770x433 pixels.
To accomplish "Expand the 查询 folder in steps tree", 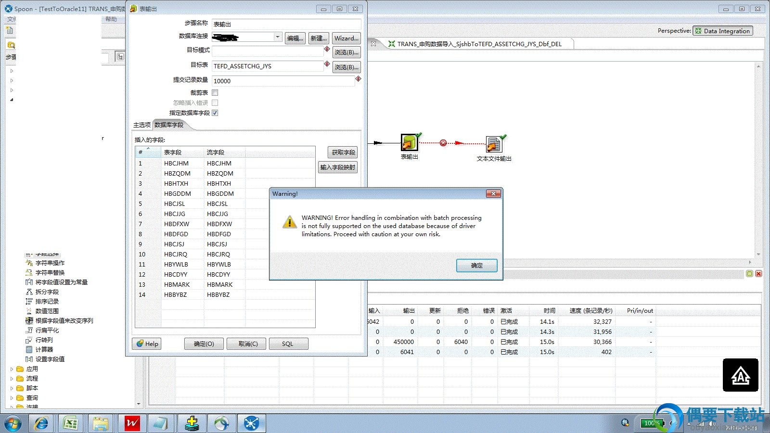I will pyautogui.click(x=12, y=398).
